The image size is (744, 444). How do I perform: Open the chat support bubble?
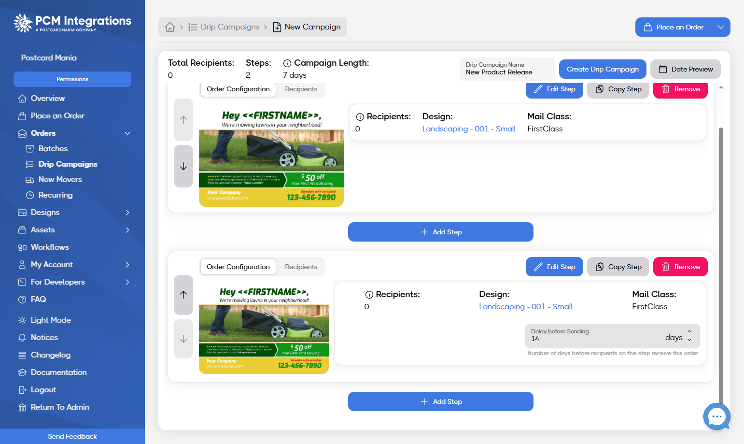[717, 416]
